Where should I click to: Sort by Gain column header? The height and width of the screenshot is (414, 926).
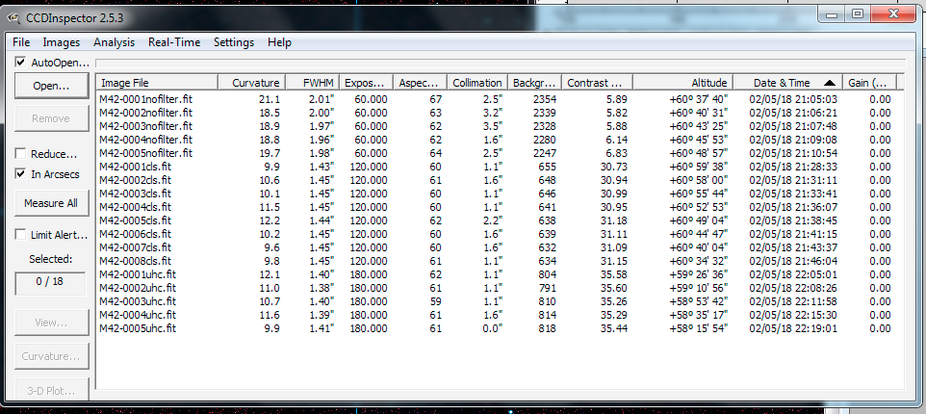click(x=871, y=83)
